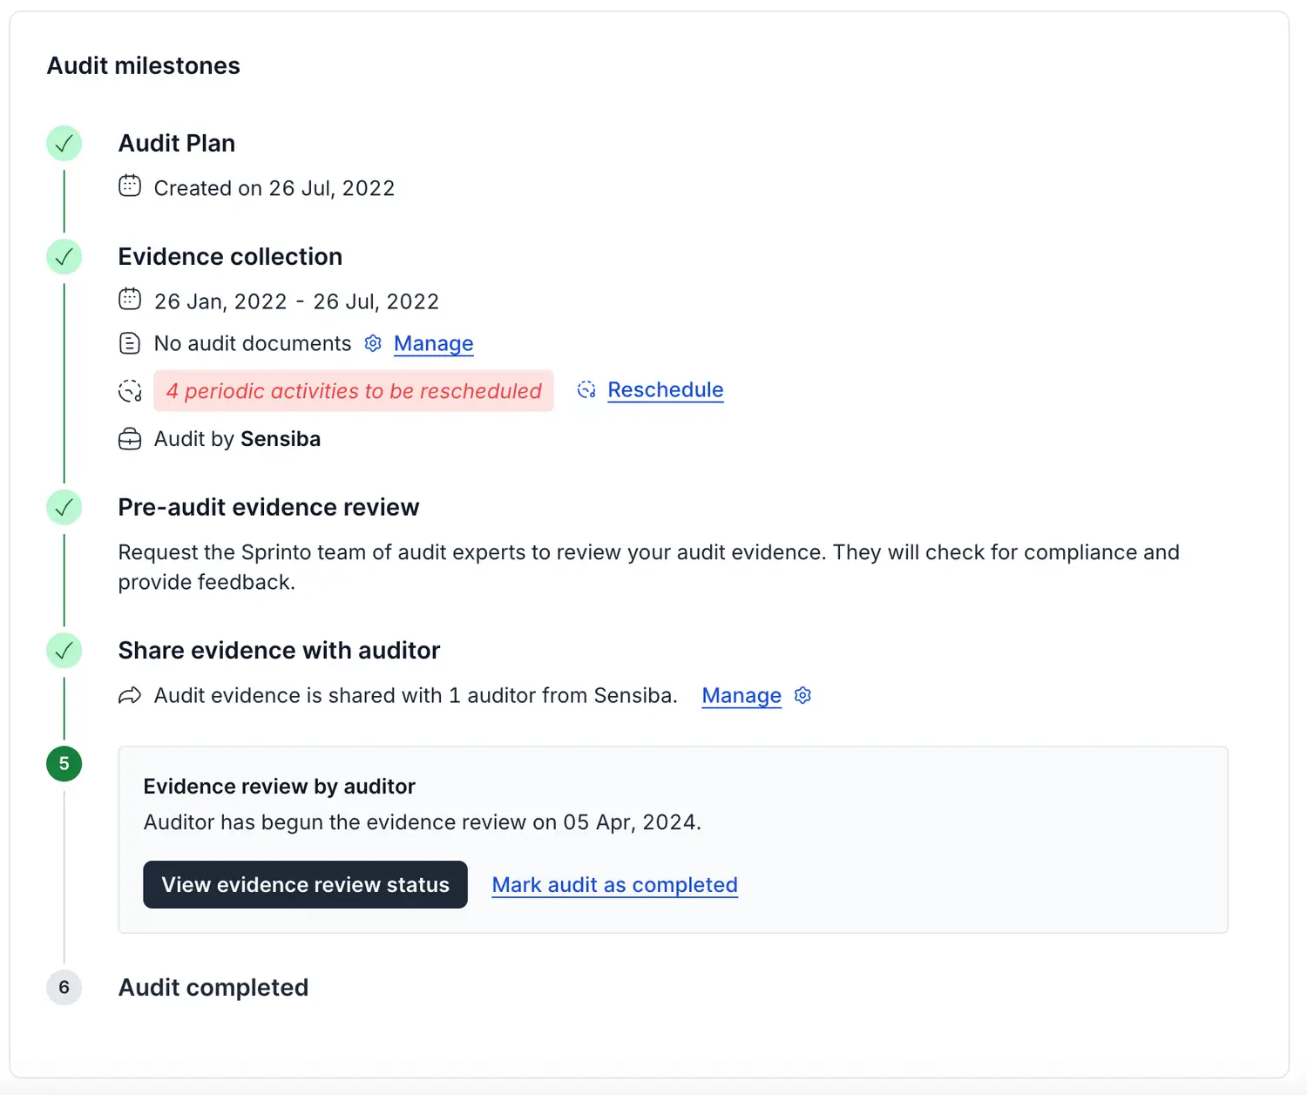Click the periodic activities cycle icon
The width and height of the screenshot is (1307, 1095).
pyautogui.click(x=130, y=391)
